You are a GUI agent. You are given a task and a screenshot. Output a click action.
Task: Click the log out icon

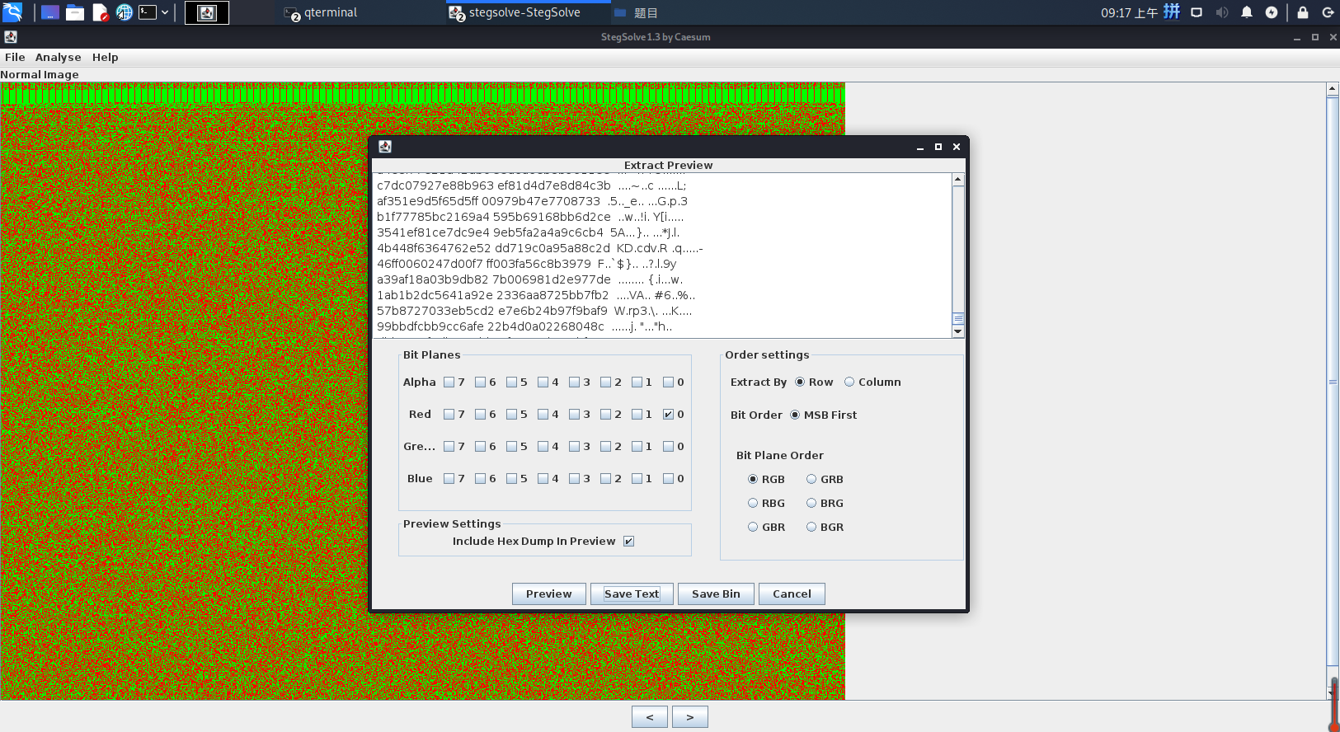[x=1328, y=12]
